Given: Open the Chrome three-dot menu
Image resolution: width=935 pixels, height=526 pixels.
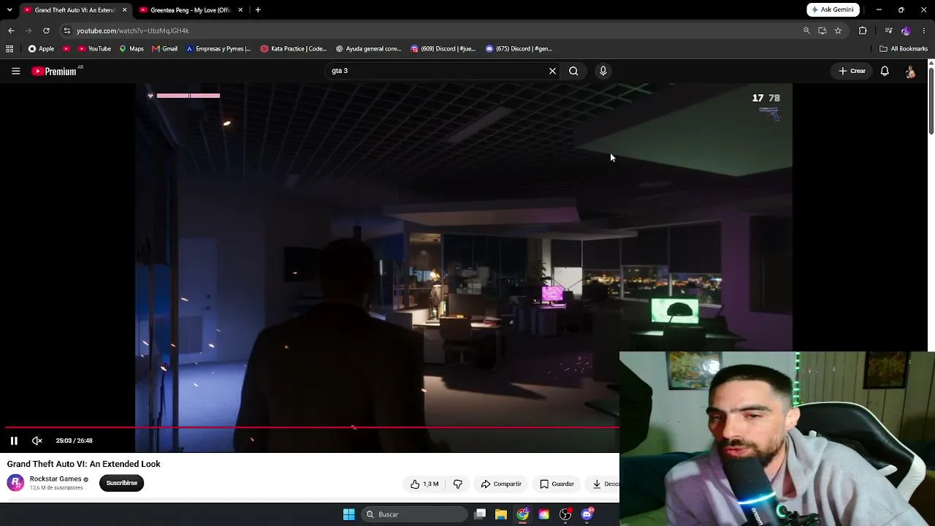Looking at the screenshot, I should click(x=924, y=31).
